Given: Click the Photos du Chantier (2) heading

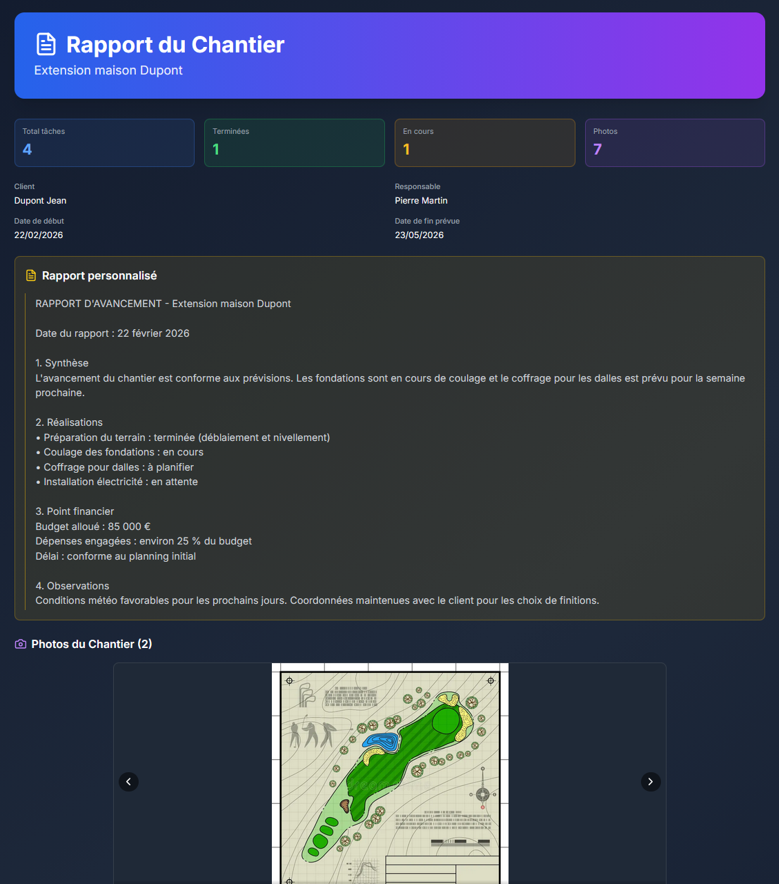Looking at the screenshot, I should [91, 644].
